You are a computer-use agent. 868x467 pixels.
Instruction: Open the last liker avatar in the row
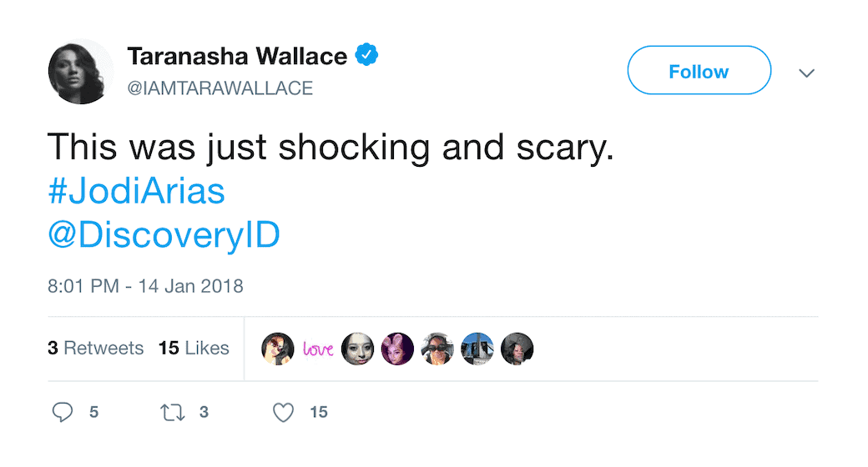click(517, 349)
